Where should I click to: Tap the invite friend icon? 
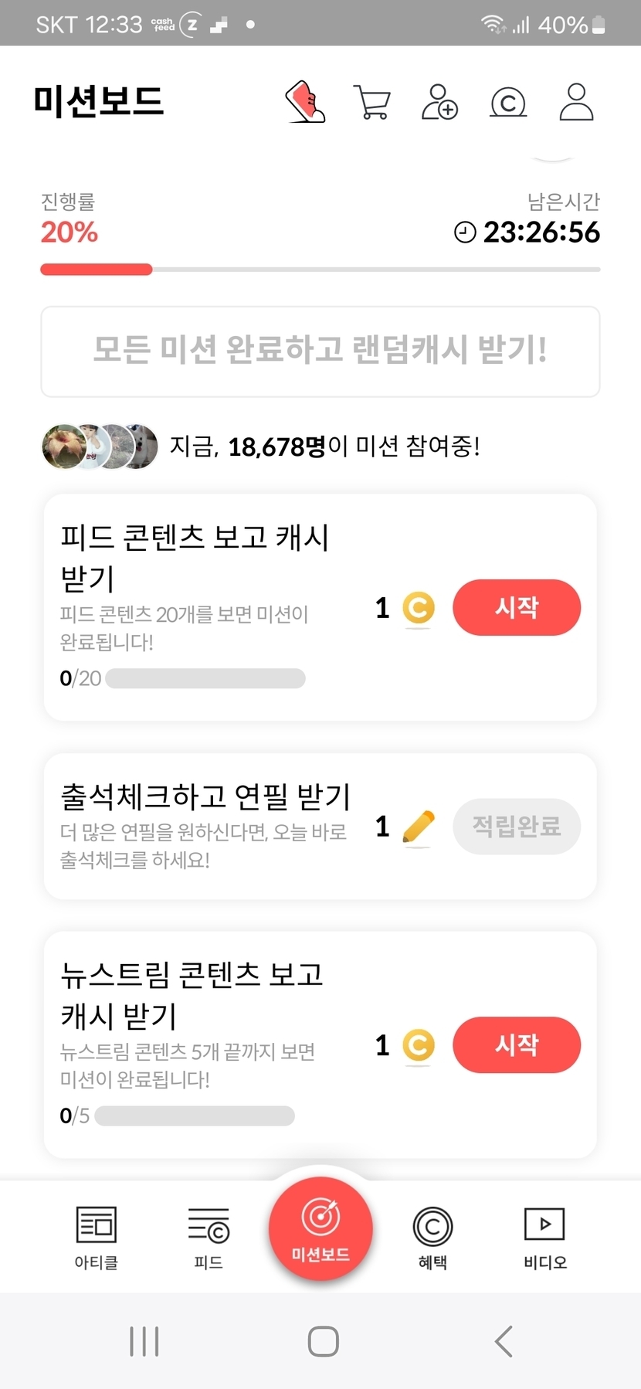439,102
